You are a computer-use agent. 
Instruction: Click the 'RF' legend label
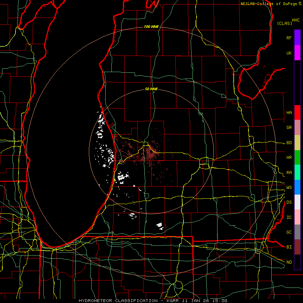click(289, 38)
